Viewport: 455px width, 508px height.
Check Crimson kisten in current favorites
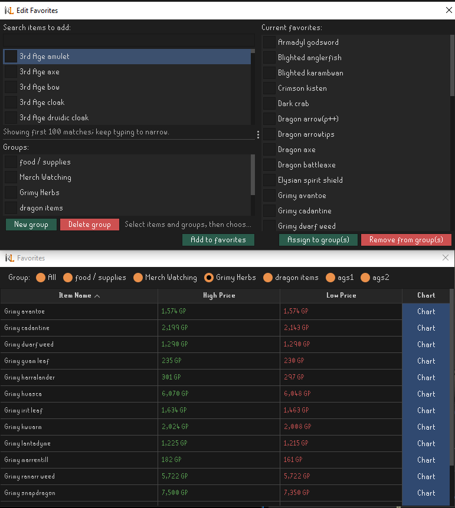click(269, 88)
